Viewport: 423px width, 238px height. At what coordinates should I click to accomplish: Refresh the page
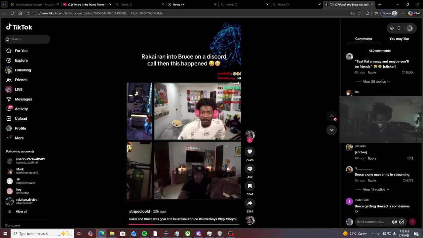(12, 13)
